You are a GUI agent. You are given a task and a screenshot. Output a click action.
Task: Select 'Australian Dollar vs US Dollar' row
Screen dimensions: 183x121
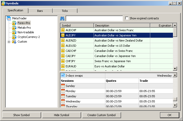click(x=117, y=46)
